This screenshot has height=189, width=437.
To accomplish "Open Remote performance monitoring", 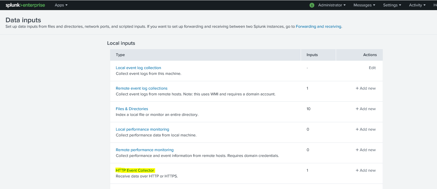I will pyautogui.click(x=145, y=150).
